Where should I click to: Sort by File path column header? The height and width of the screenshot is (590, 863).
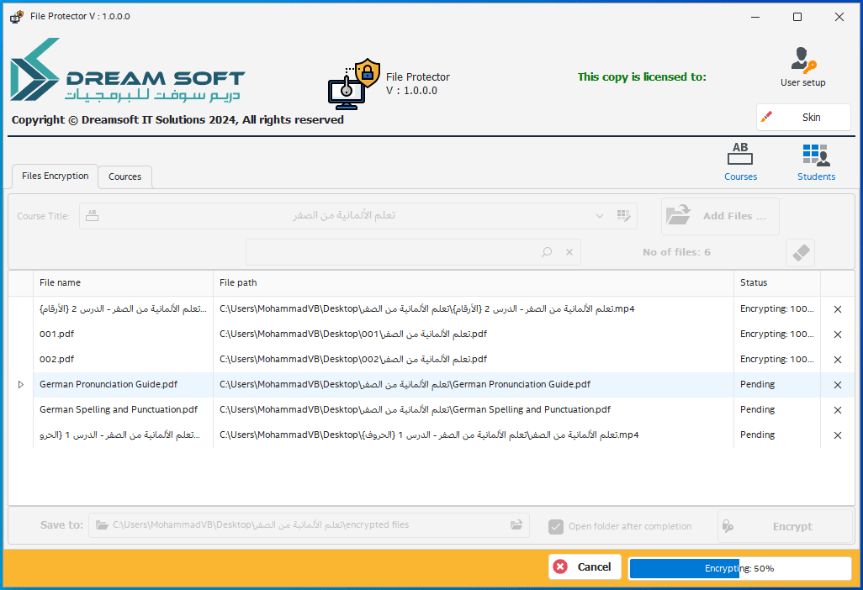click(473, 282)
